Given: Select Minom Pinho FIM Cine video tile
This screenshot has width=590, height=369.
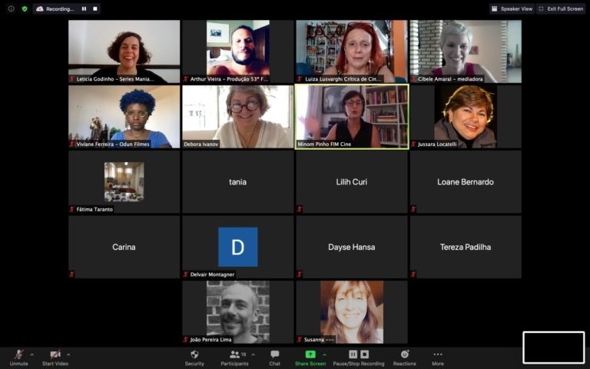Looking at the screenshot, I should (x=352, y=116).
